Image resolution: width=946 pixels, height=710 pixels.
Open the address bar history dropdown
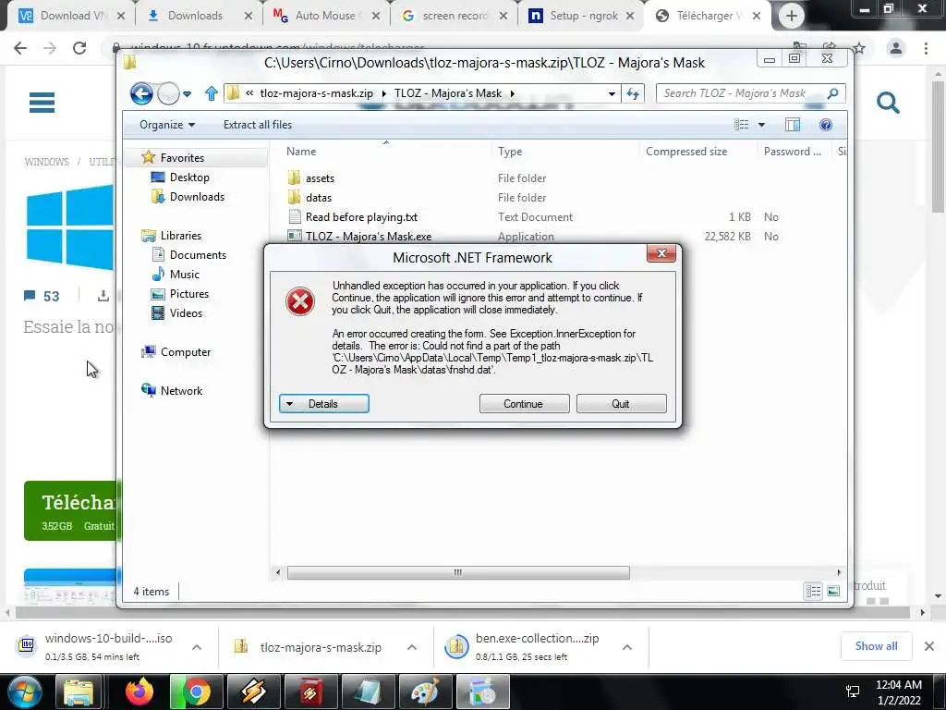click(612, 93)
